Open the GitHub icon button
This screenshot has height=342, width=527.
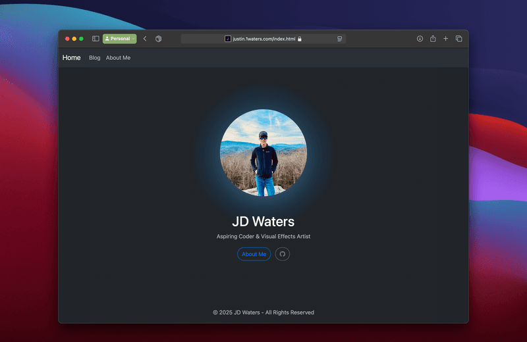[x=283, y=254]
